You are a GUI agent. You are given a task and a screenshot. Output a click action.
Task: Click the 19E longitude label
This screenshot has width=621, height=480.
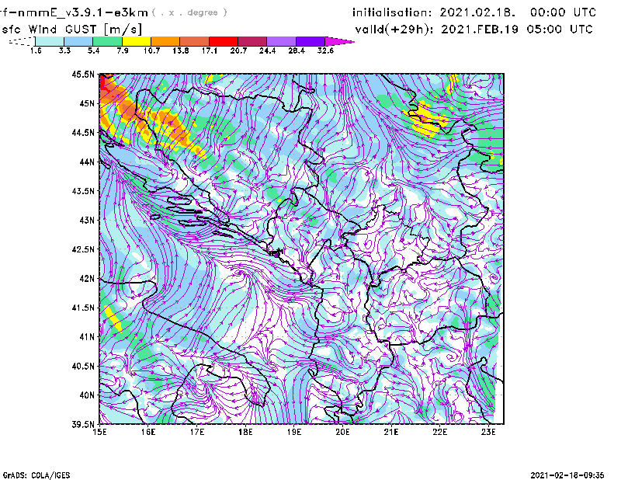click(294, 432)
